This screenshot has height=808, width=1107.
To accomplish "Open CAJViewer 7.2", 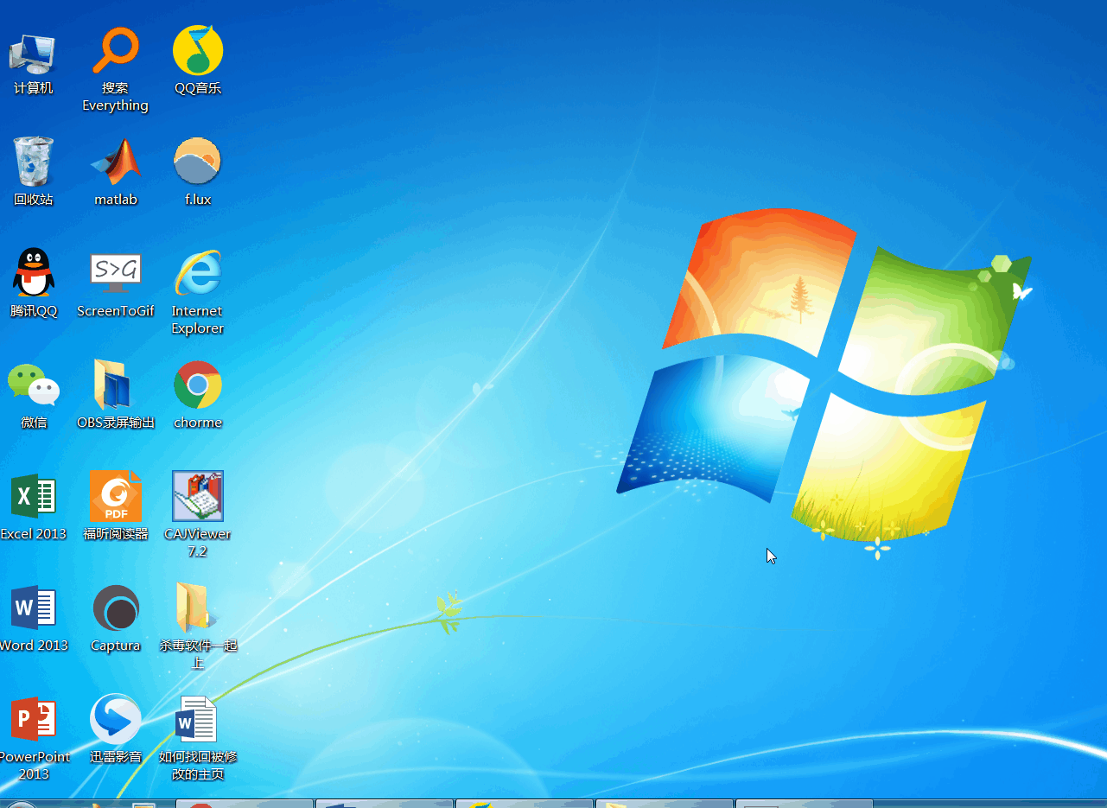I will [198, 495].
